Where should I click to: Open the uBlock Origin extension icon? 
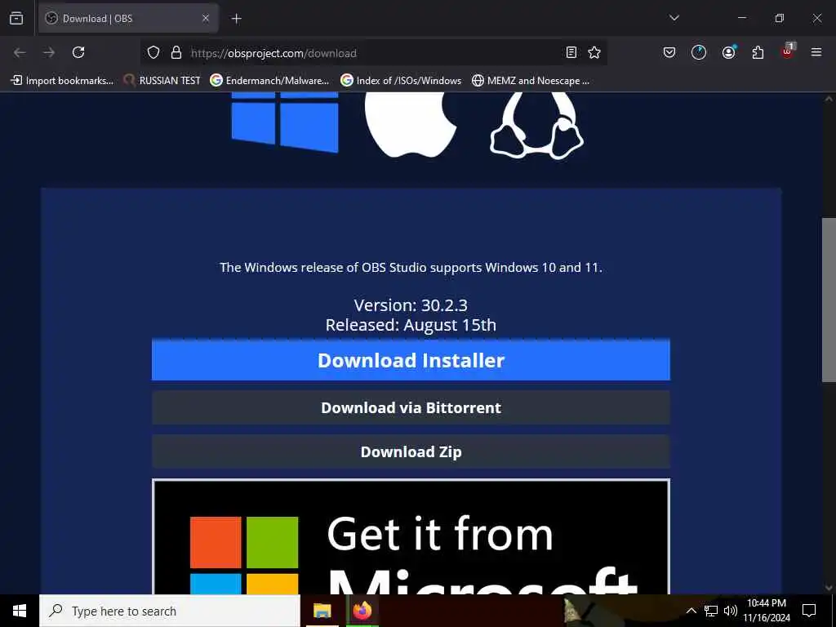pos(788,51)
